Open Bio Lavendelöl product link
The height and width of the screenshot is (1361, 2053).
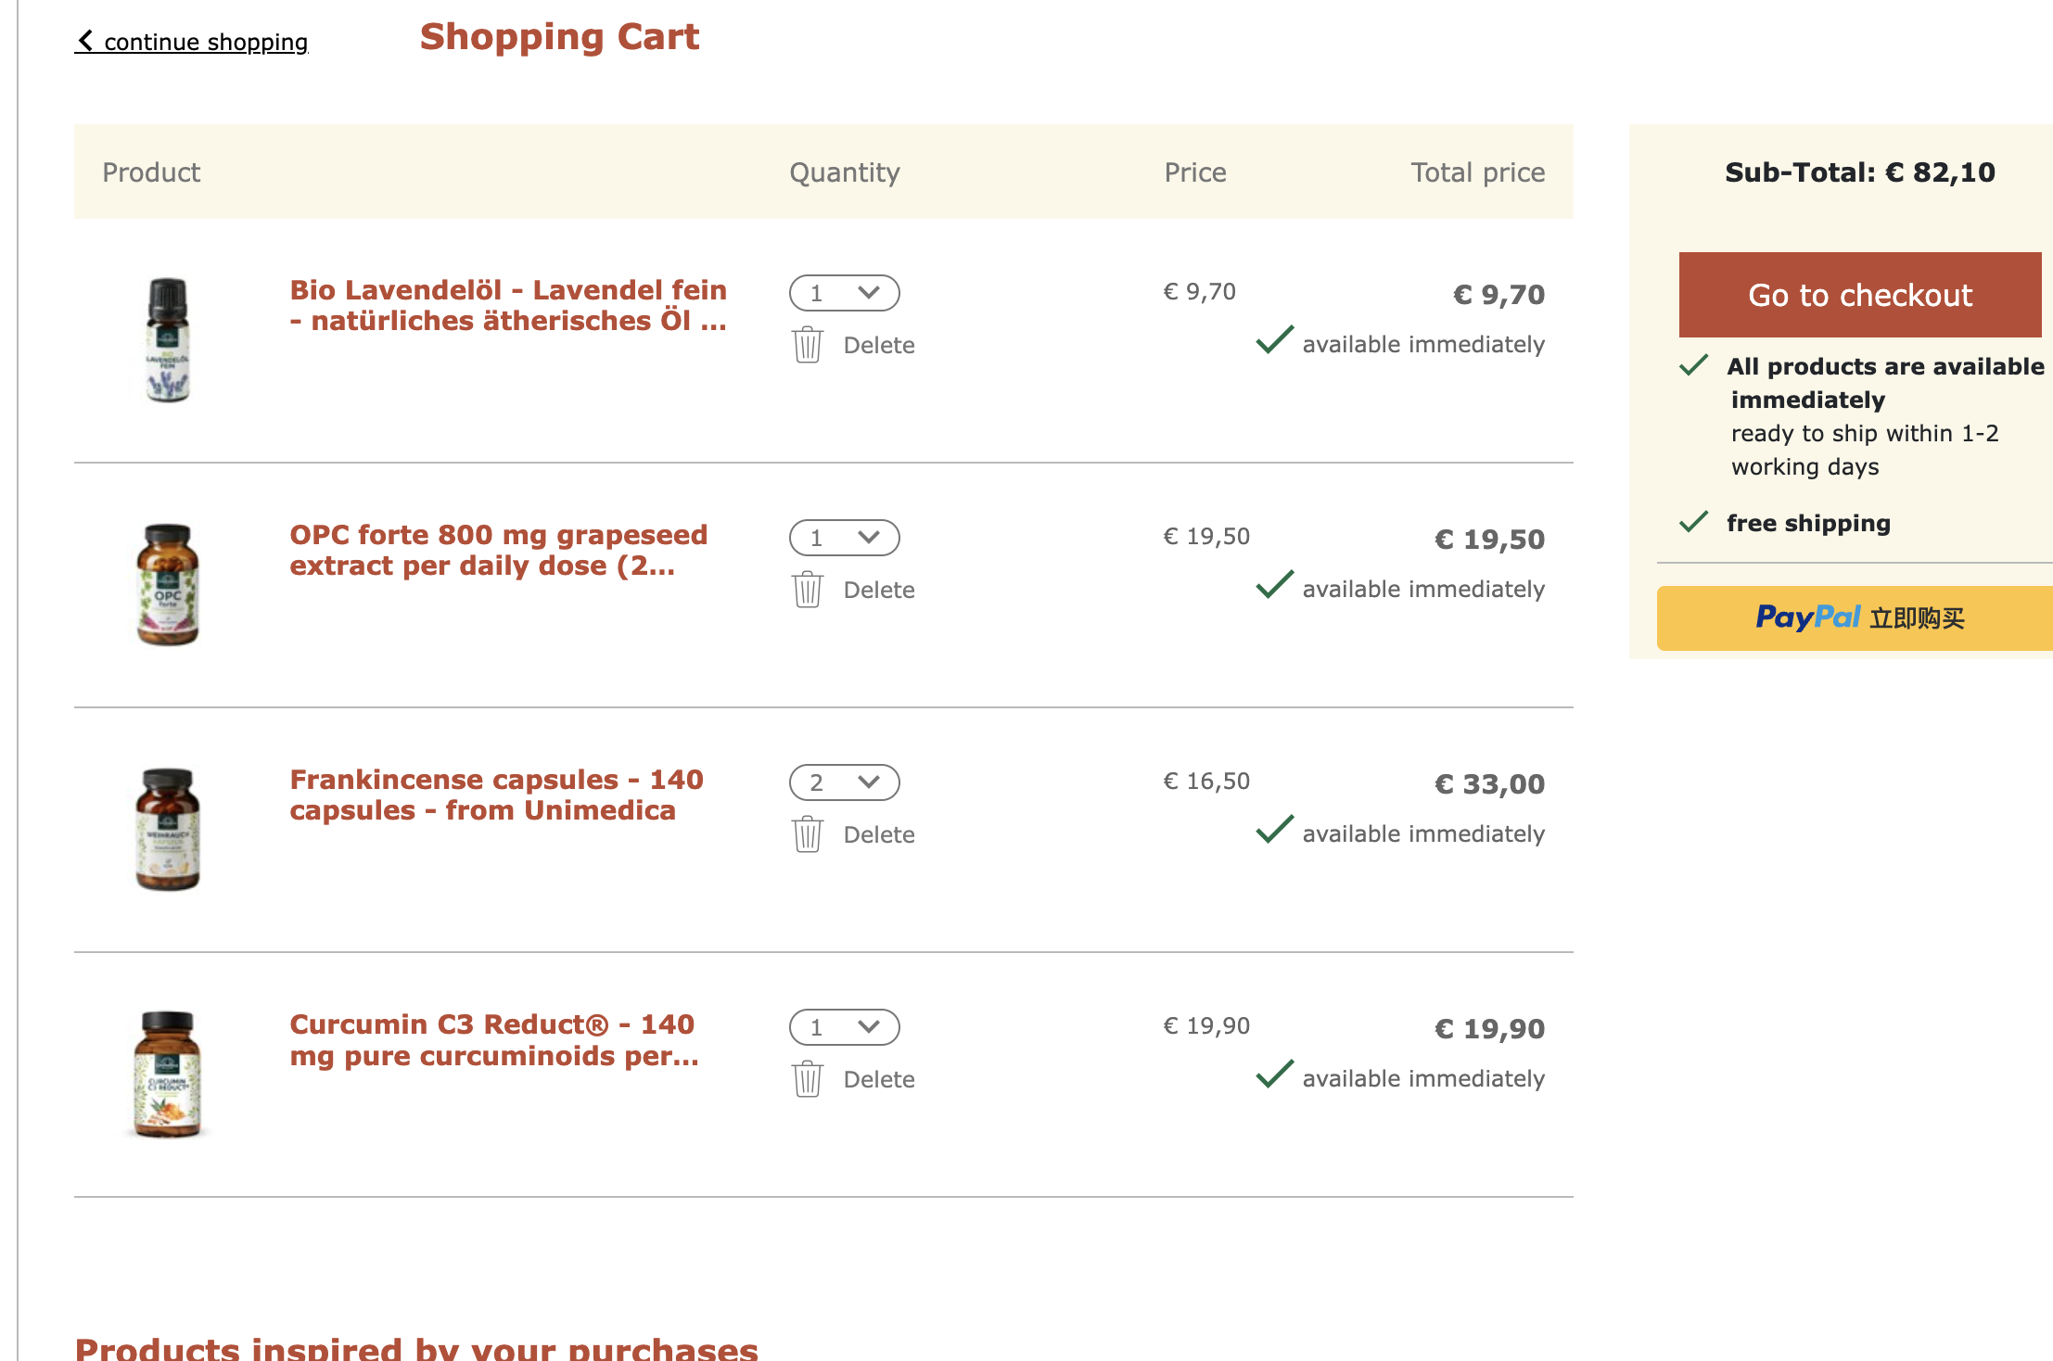click(x=508, y=305)
